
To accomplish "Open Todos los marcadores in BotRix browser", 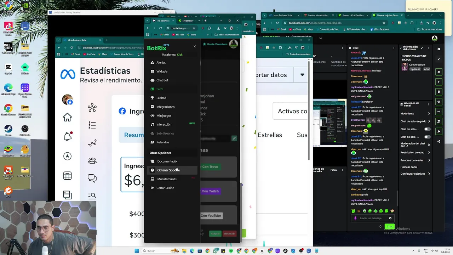I will coord(226,35).
